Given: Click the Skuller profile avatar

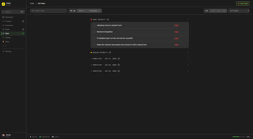Looking at the screenshot, I should [x=3, y=136].
